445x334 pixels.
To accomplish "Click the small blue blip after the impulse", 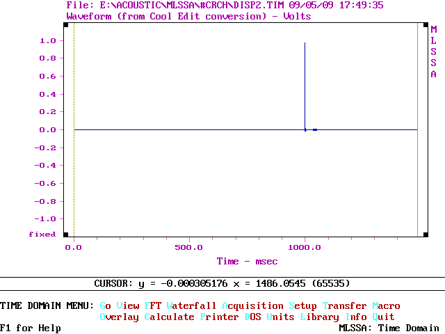I will click(315, 130).
